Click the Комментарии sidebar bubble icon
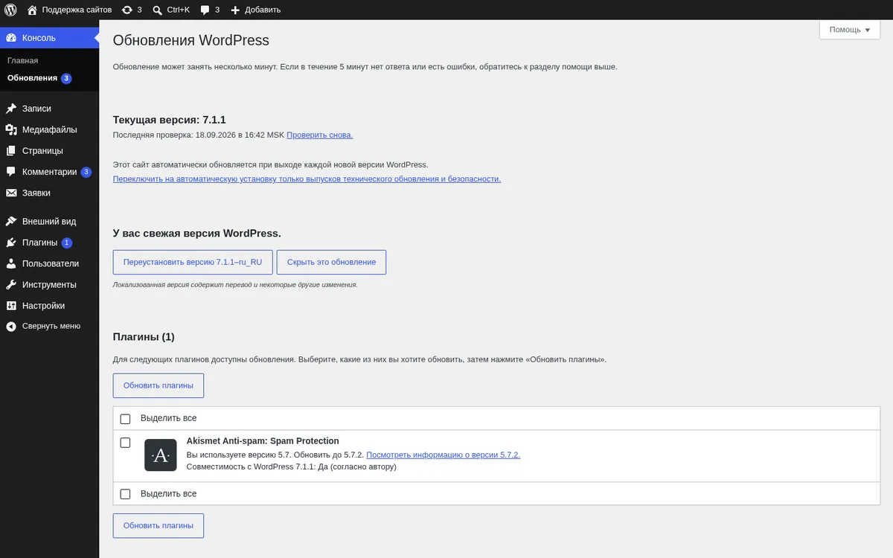The width and height of the screenshot is (893, 558). click(x=11, y=172)
